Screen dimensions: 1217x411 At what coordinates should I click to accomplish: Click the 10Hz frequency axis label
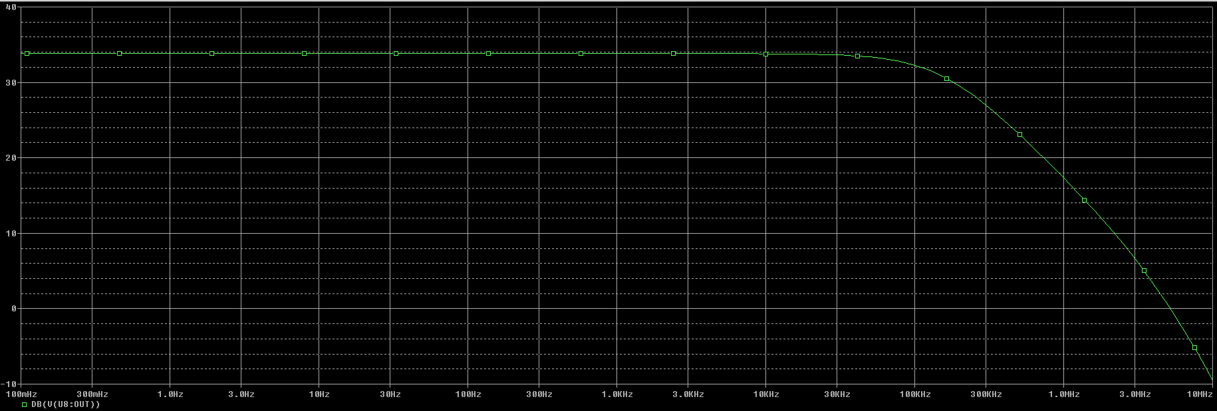(319, 394)
